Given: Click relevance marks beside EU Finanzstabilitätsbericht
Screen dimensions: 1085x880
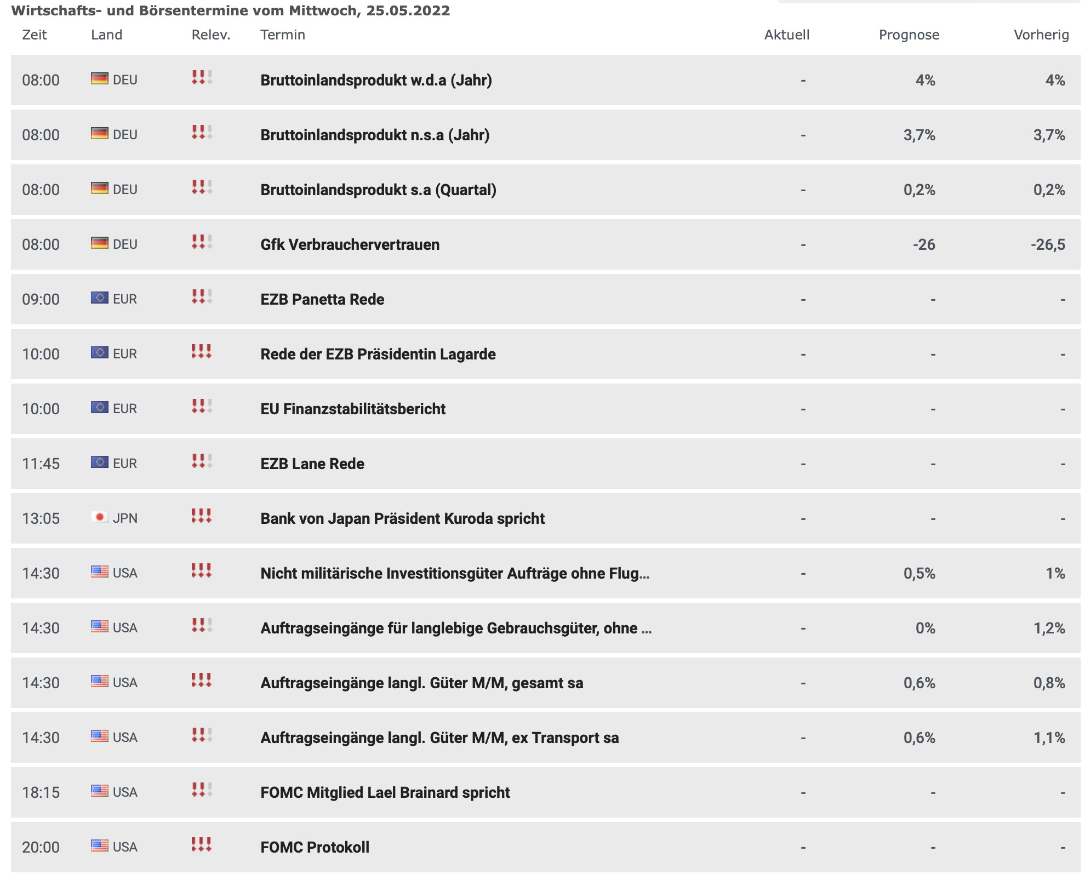Looking at the screenshot, I should click(201, 406).
